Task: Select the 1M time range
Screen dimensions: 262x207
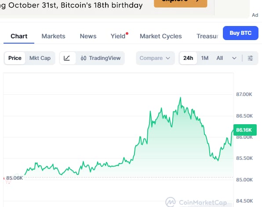Action: (x=205, y=58)
